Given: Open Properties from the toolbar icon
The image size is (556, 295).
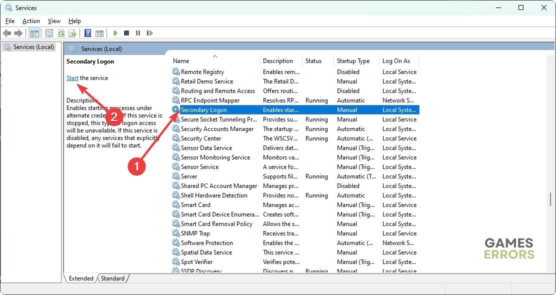Looking at the screenshot, I should 49,33.
